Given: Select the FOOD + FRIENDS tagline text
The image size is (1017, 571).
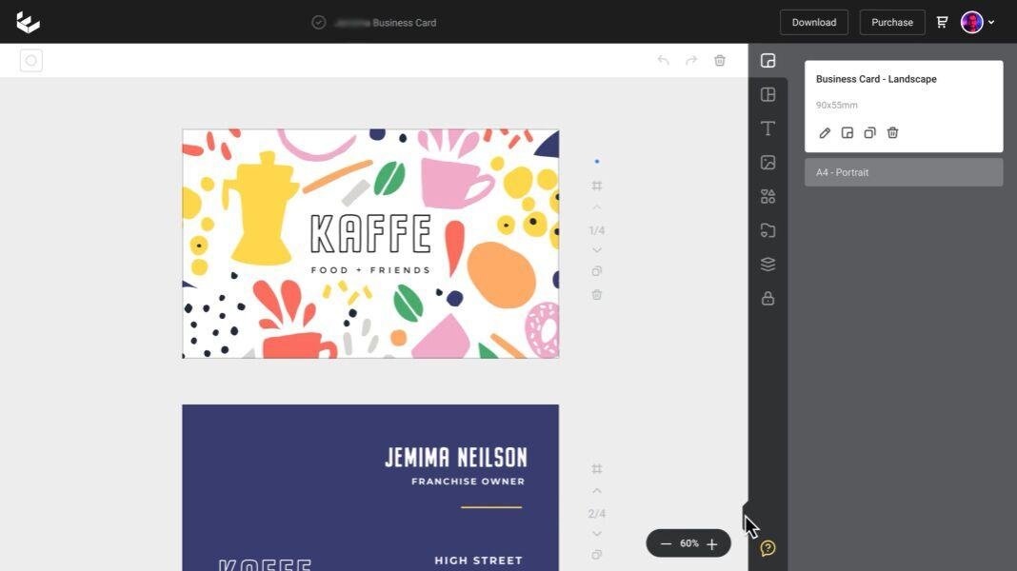Looking at the screenshot, I should [370, 270].
